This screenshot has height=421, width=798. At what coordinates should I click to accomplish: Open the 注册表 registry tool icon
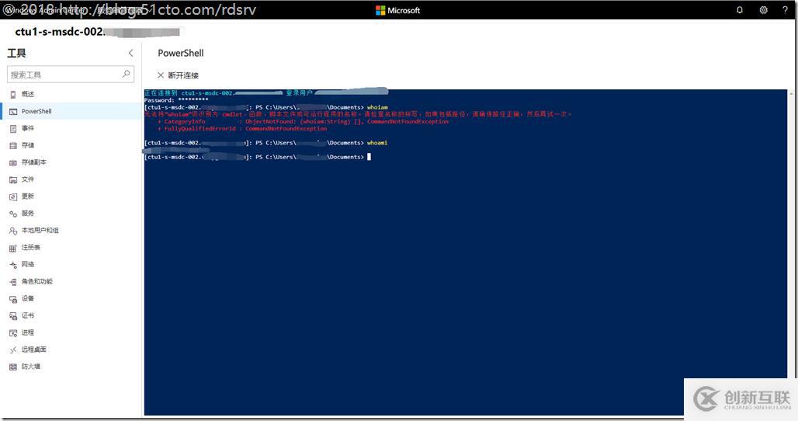pos(13,248)
